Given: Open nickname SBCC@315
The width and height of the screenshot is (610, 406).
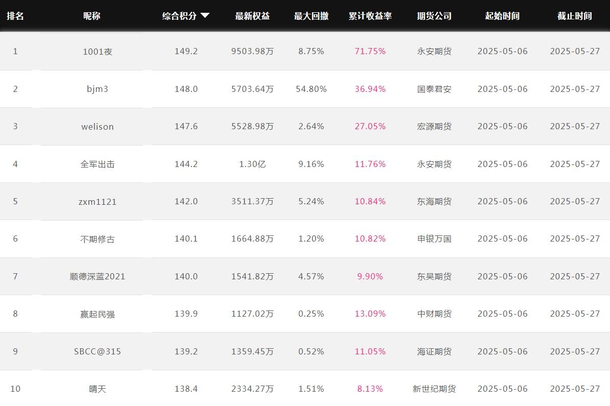Looking at the screenshot, I should click(97, 351).
